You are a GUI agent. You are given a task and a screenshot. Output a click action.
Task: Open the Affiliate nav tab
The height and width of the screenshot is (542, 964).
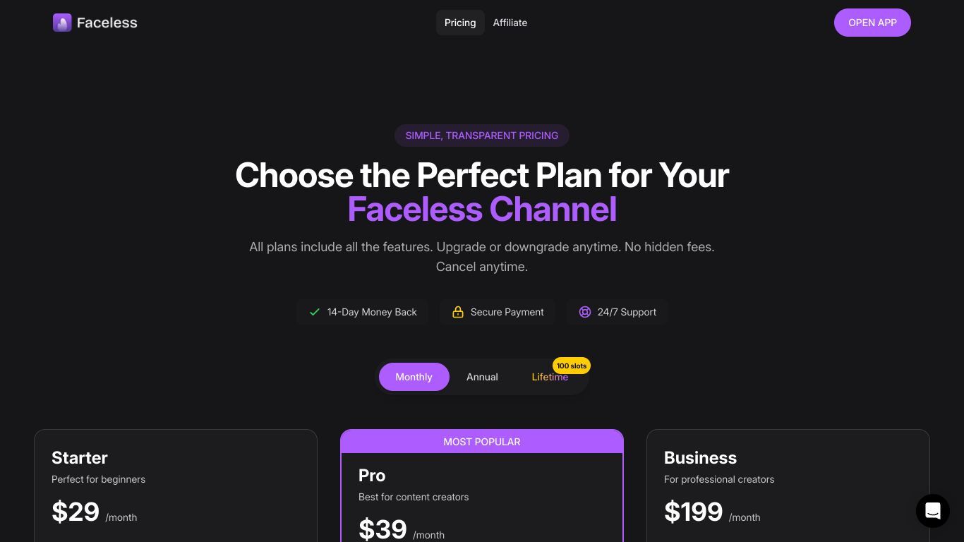click(510, 23)
